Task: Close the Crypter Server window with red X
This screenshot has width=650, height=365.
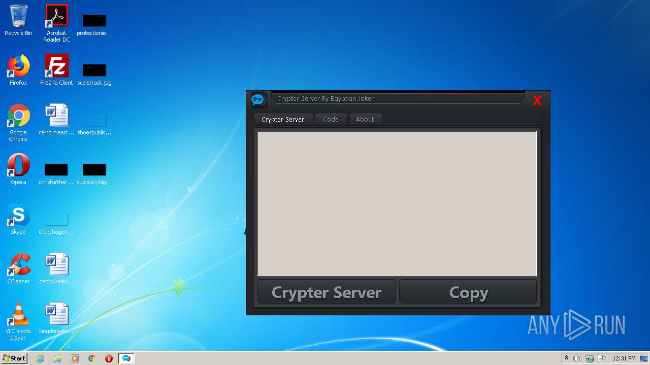Action: pyautogui.click(x=537, y=100)
